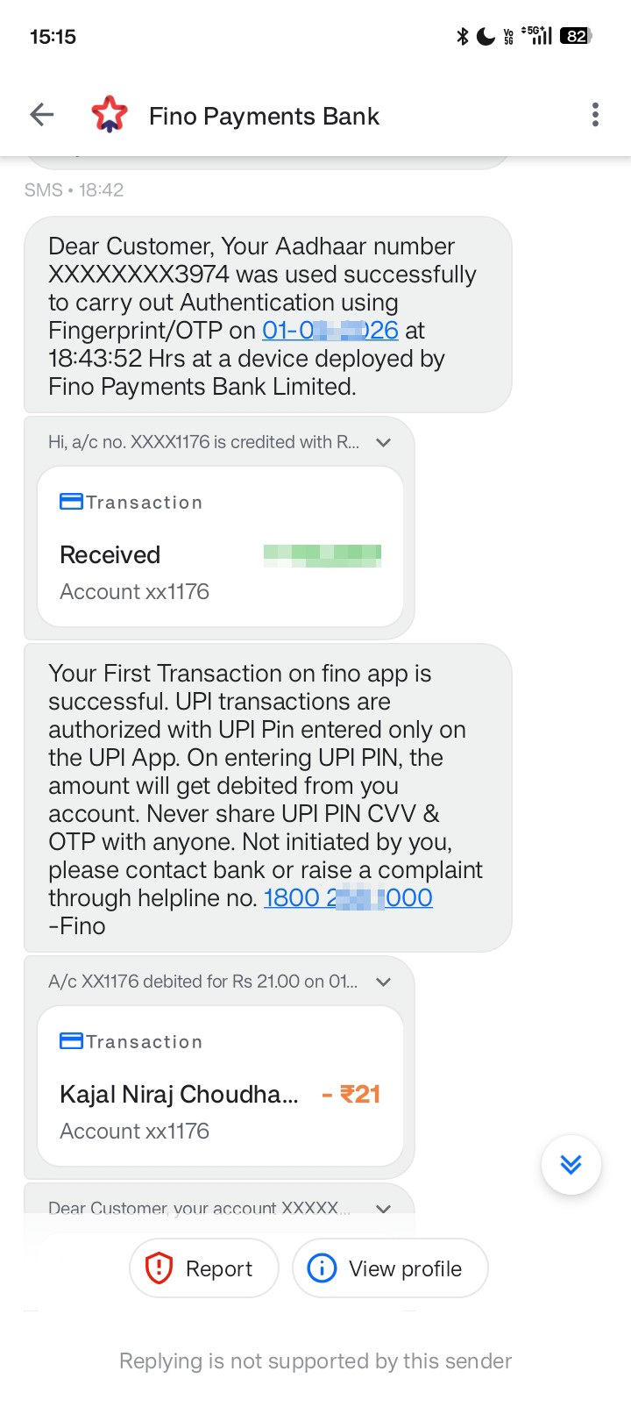The height and width of the screenshot is (1407, 631).
Task: Open the helpline number link 1800
Action: (x=348, y=897)
